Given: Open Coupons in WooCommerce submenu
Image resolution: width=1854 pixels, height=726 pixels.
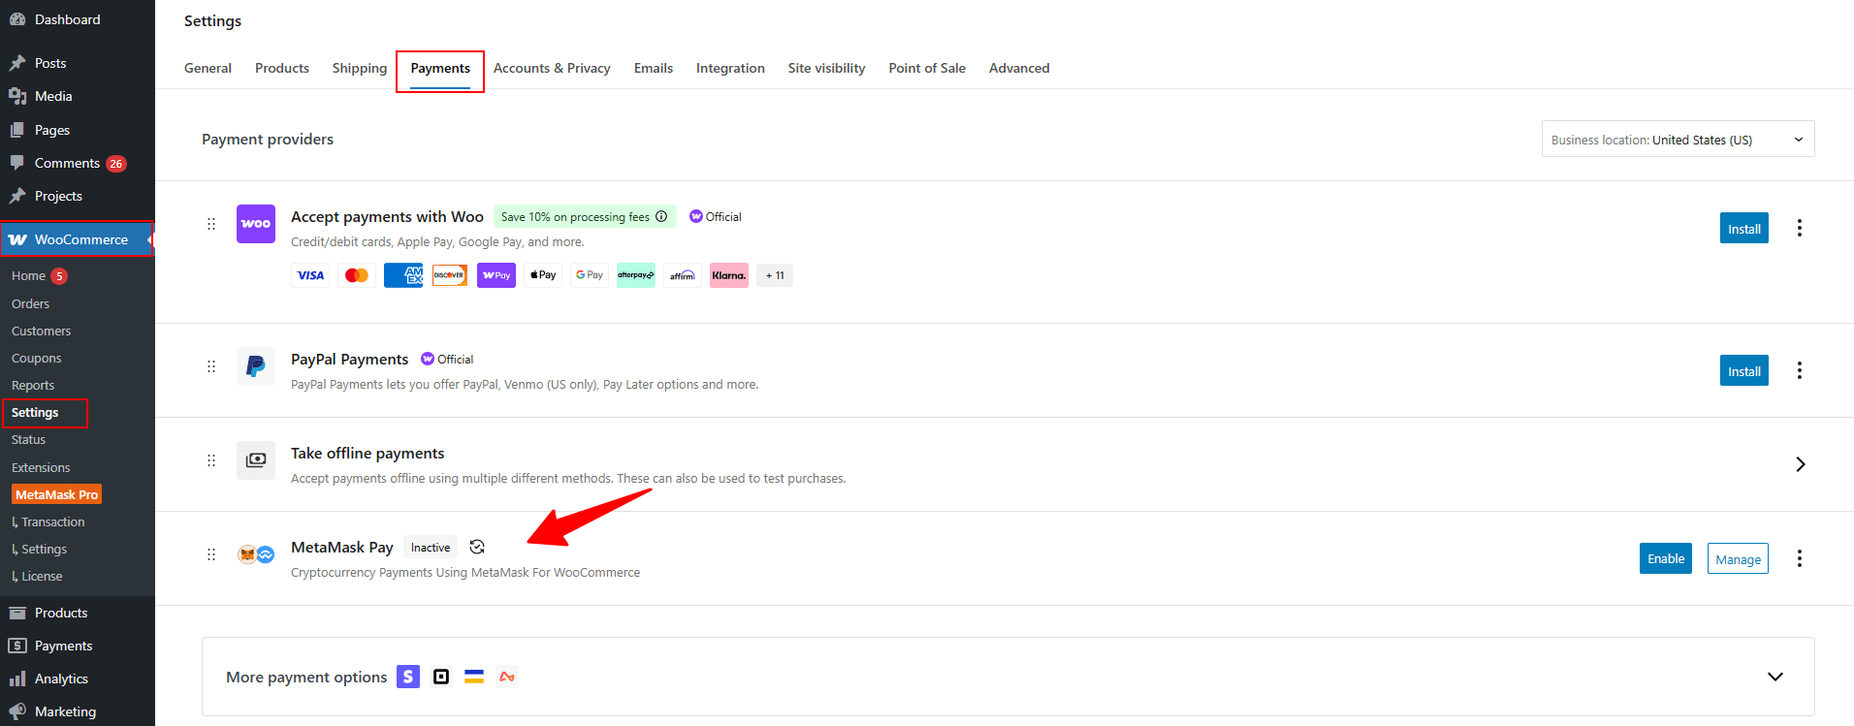Looking at the screenshot, I should click(x=36, y=358).
